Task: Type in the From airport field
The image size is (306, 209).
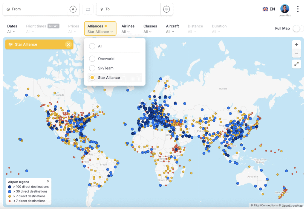Action: point(37,9)
